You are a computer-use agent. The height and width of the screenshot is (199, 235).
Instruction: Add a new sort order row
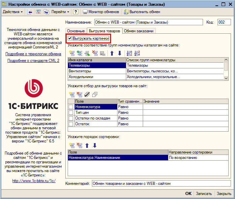72,145
